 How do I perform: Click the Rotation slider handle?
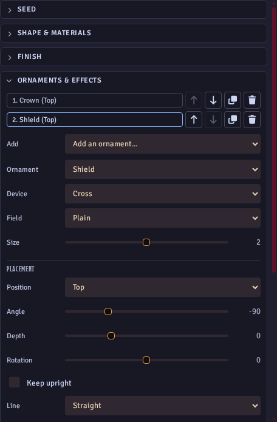click(146, 360)
